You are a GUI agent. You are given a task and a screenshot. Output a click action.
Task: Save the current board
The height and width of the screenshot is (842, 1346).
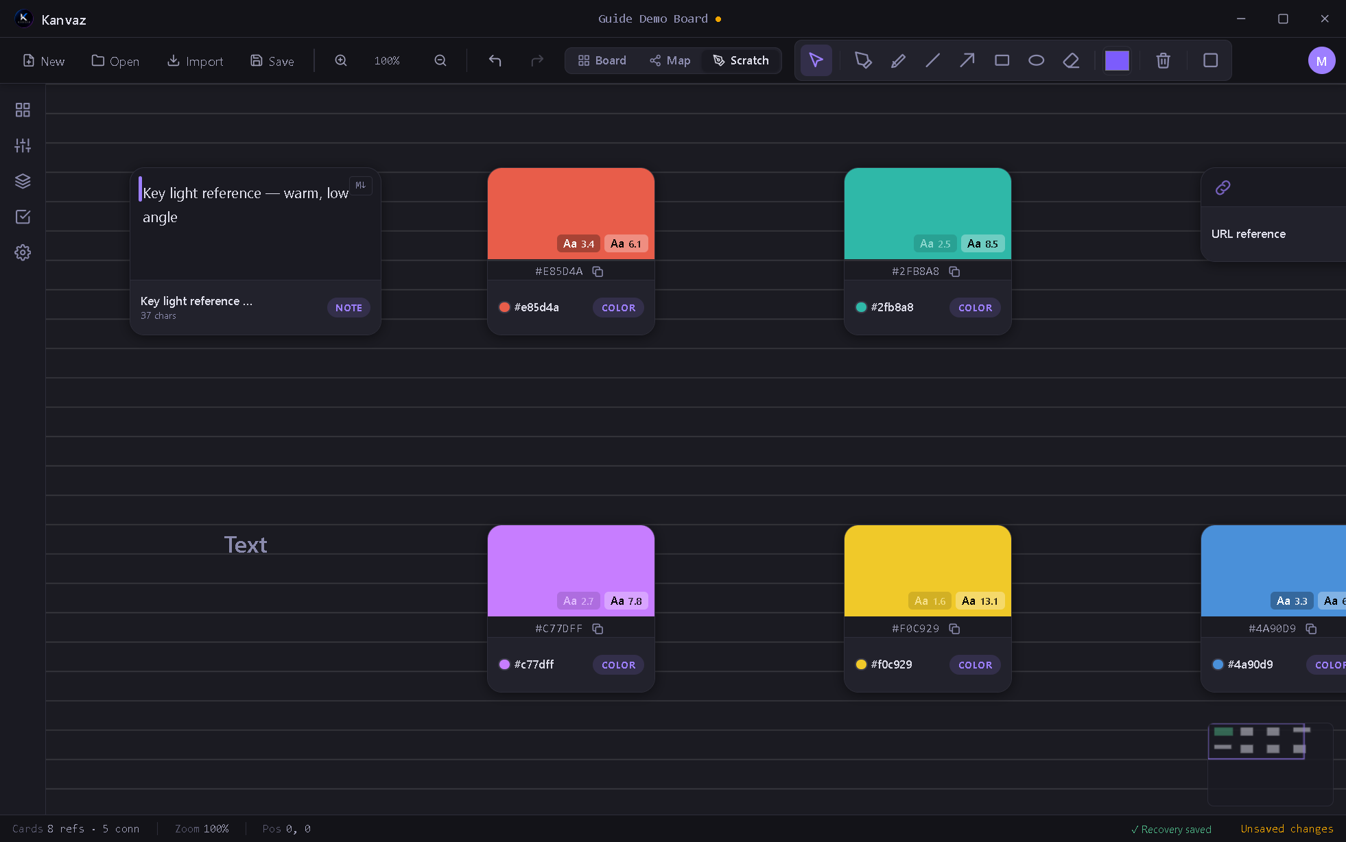click(272, 61)
